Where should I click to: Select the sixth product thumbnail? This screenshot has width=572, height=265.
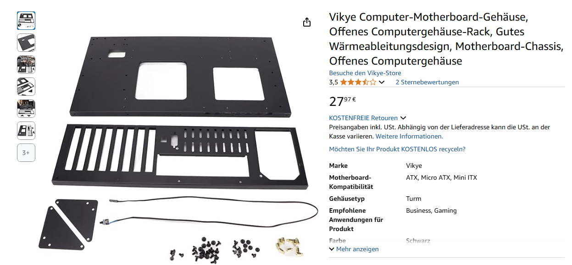point(26,131)
